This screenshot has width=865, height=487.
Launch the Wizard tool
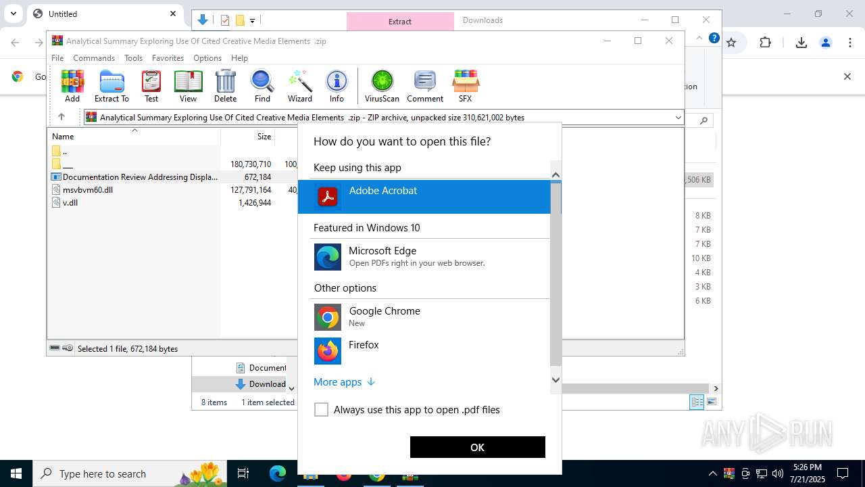click(300, 86)
